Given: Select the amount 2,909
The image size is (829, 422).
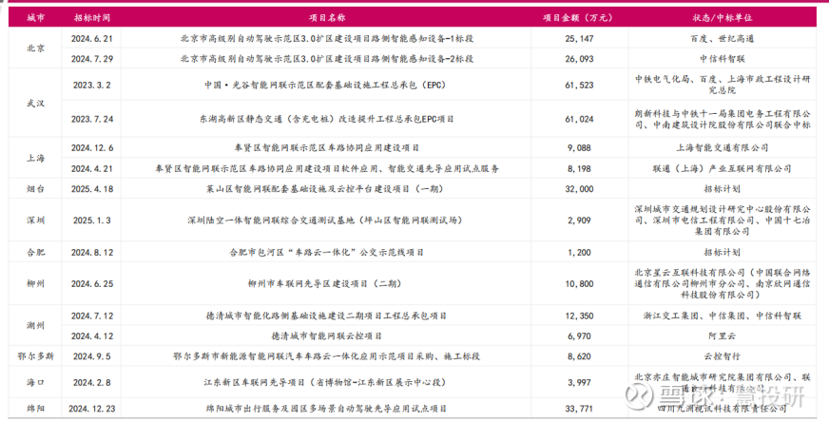Looking at the screenshot, I should point(579,220).
